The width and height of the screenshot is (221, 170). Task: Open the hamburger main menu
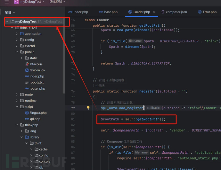(6, 2)
